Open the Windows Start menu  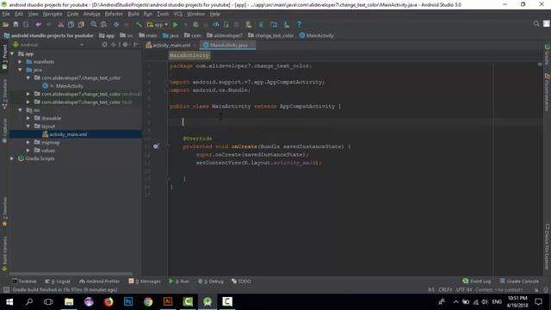(9, 301)
